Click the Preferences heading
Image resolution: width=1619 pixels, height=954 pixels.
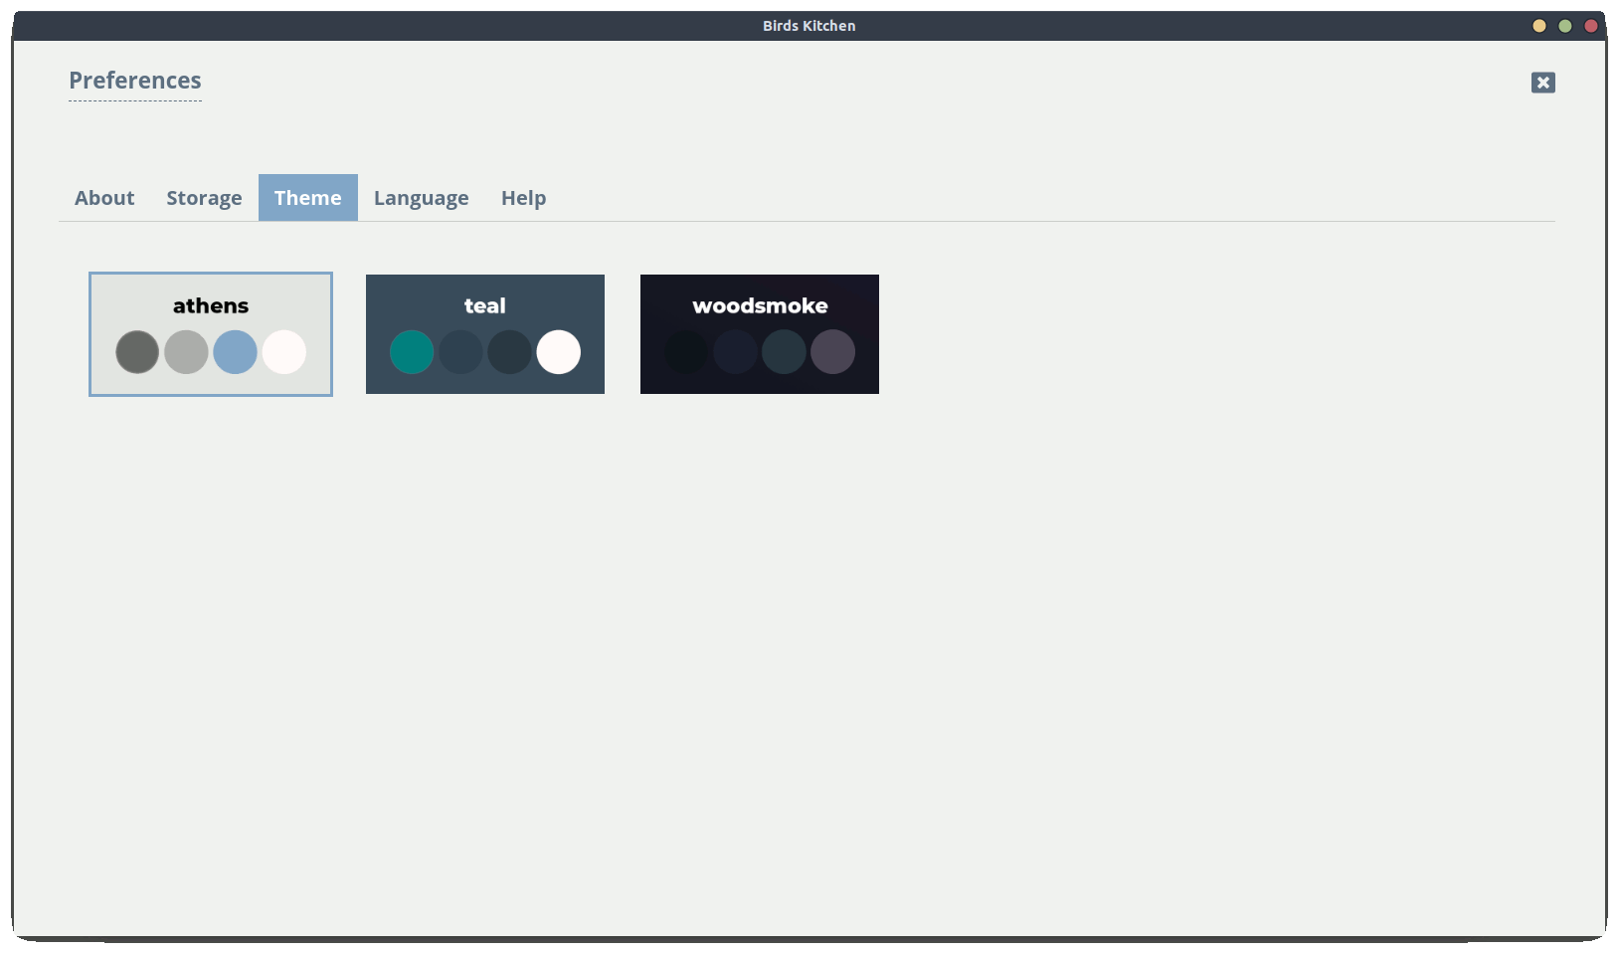click(x=135, y=81)
